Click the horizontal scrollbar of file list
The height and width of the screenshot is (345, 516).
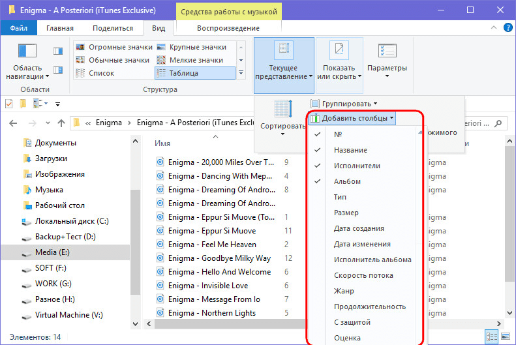(230, 324)
